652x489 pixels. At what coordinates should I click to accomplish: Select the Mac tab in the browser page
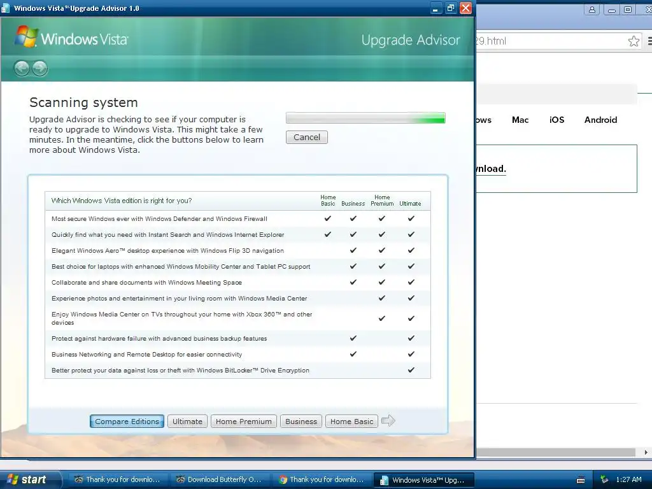coord(520,120)
